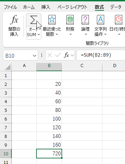Select the 数式 ribbon tab

click(99, 7)
